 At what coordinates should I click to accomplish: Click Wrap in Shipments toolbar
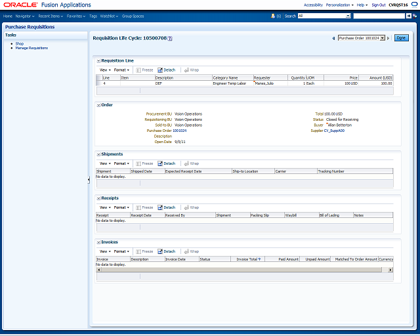(x=192, y=163)
